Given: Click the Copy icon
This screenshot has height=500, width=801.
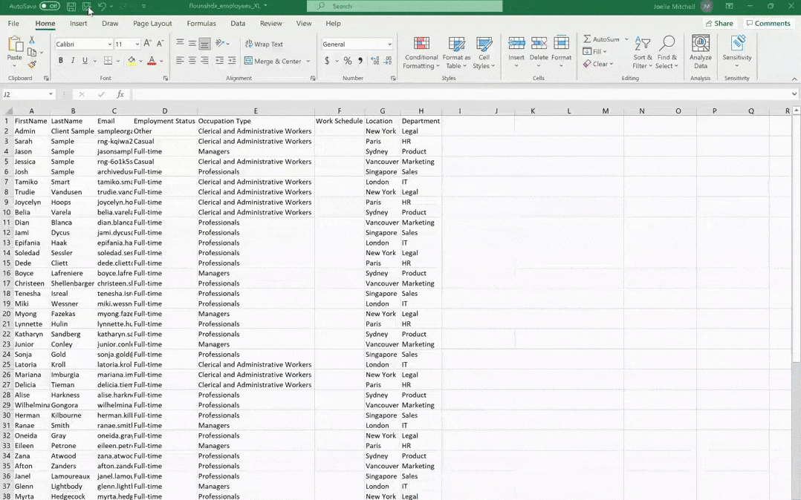Looking at the screenshot, I should (x=32, y=52).
